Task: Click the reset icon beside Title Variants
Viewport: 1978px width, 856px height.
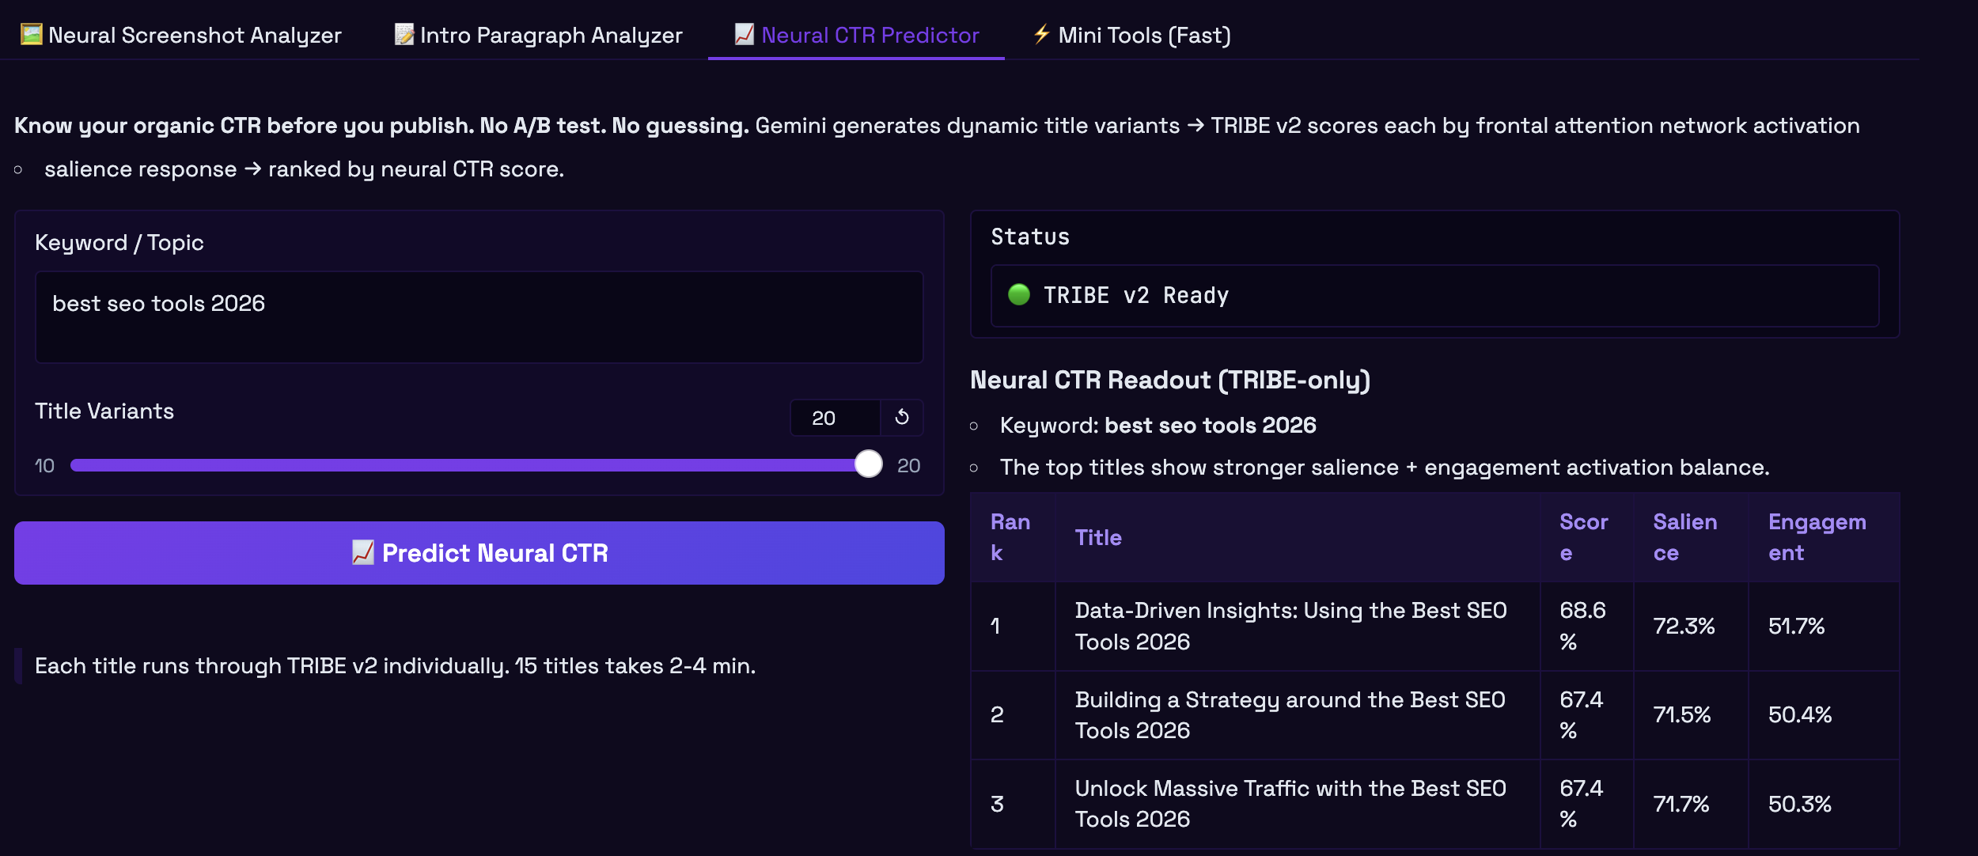Action: [902, 418]
